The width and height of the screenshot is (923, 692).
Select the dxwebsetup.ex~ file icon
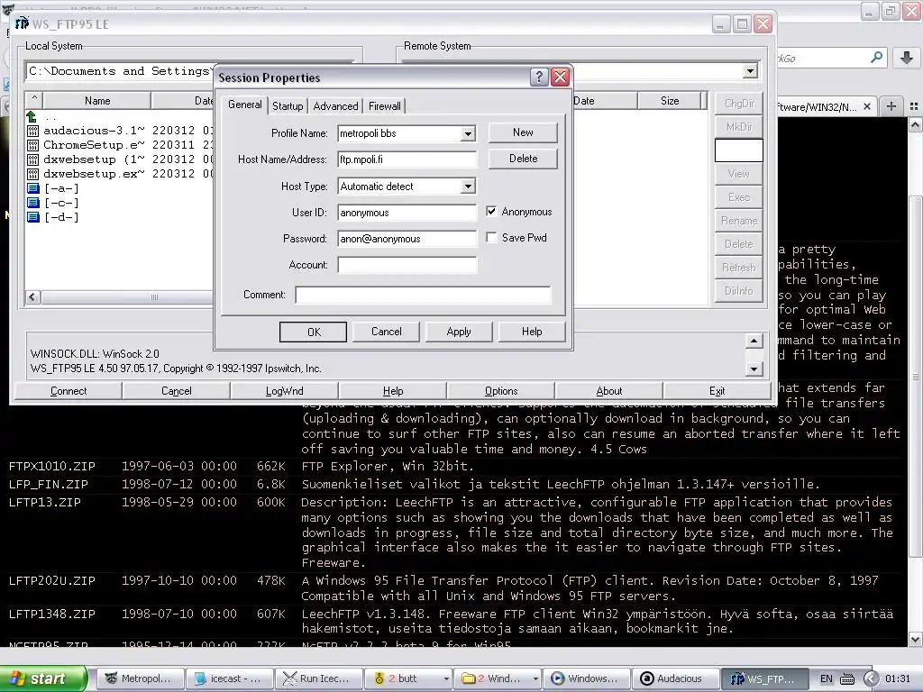[x=33, y=174]
